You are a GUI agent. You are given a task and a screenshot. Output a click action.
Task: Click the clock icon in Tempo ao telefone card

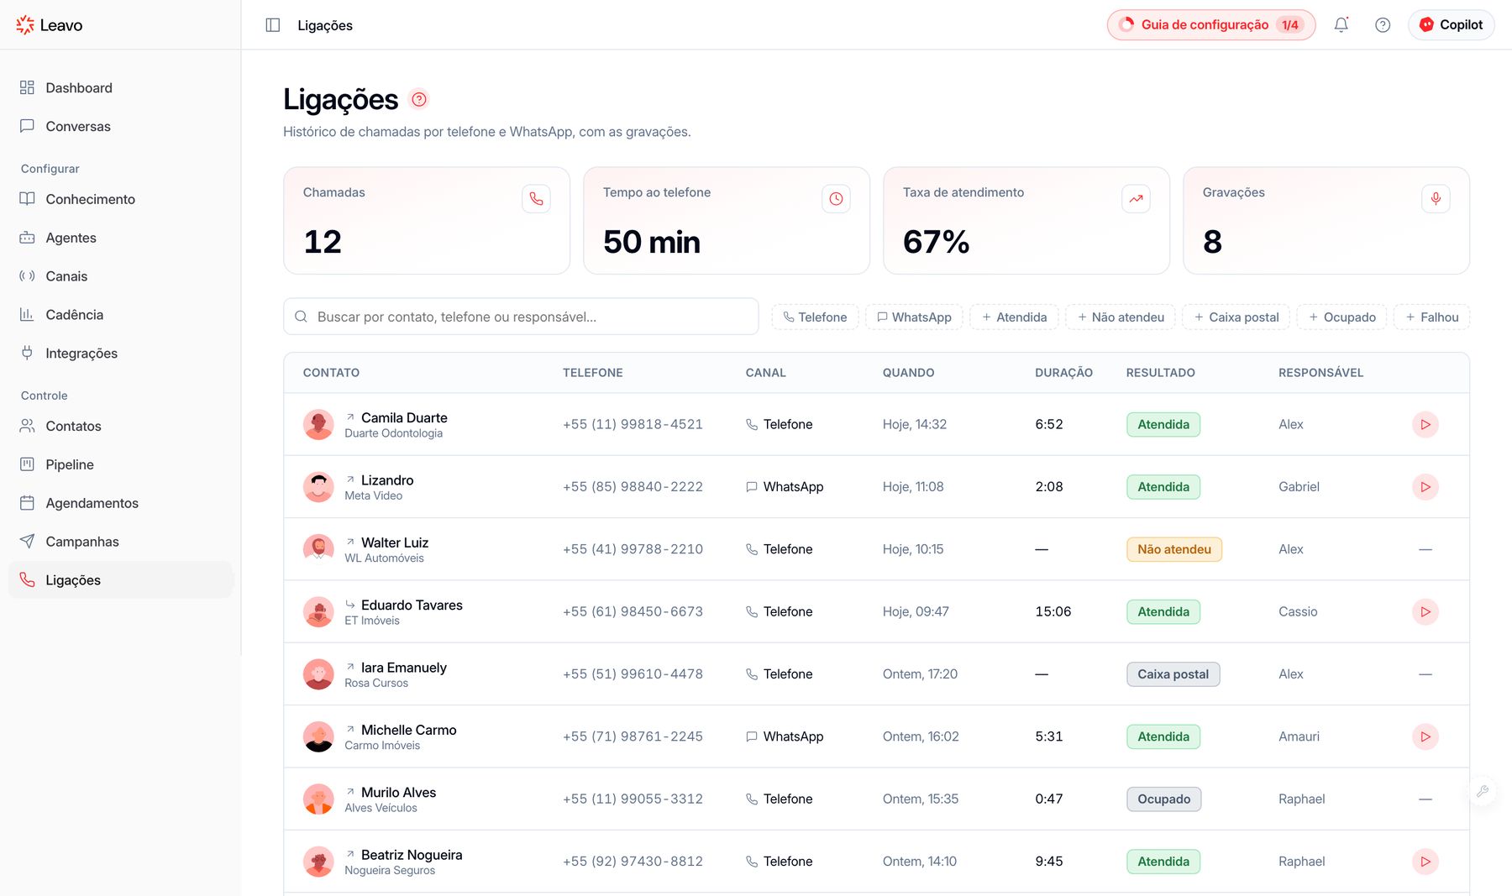coord(836,199)
